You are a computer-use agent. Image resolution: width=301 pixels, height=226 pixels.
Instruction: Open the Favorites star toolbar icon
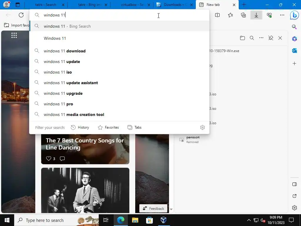click(x=230, y=15)
